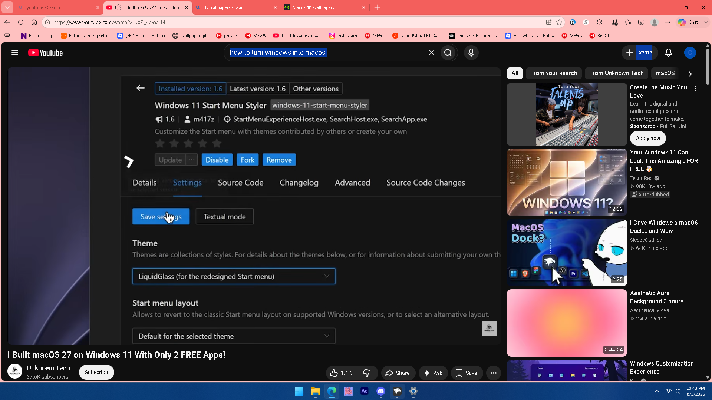Select the 'From your search' chip
The image size is (712, 400).
tap(554, 73)
